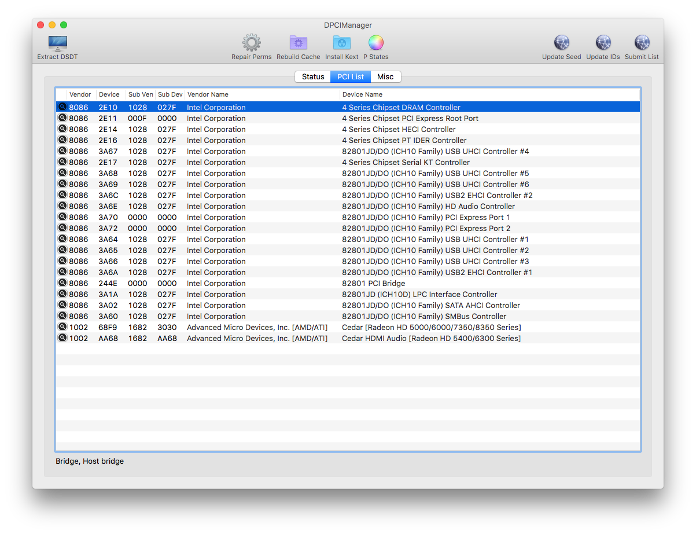Switch to the Misc tab

pos(385,77)
